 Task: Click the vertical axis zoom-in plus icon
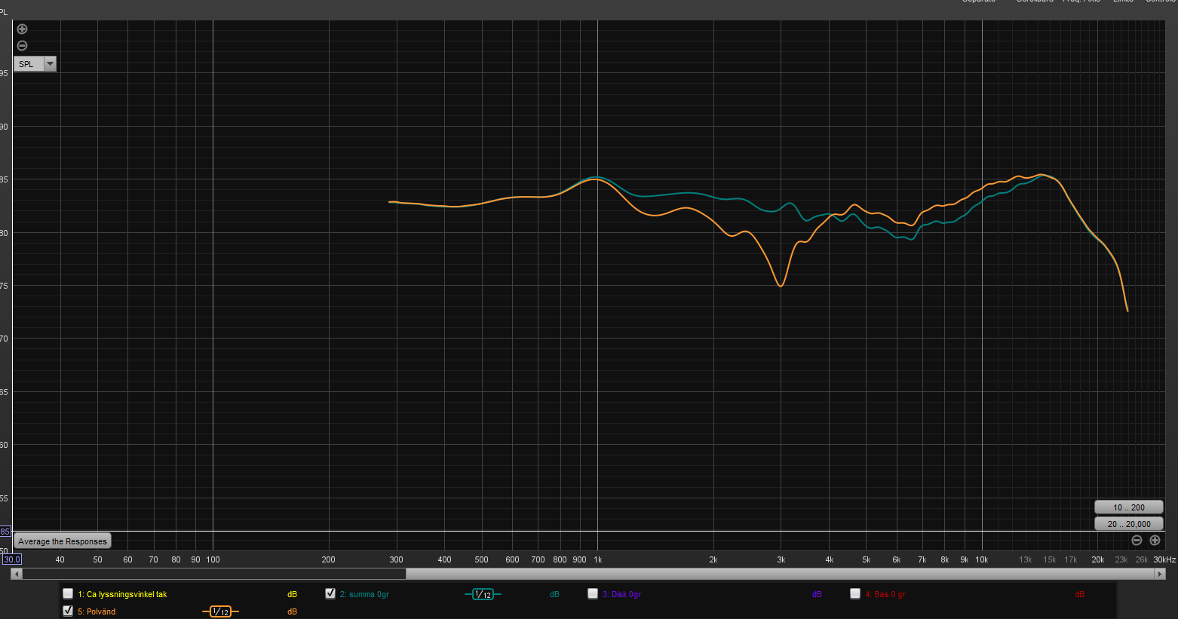click(x=23, y=29)
